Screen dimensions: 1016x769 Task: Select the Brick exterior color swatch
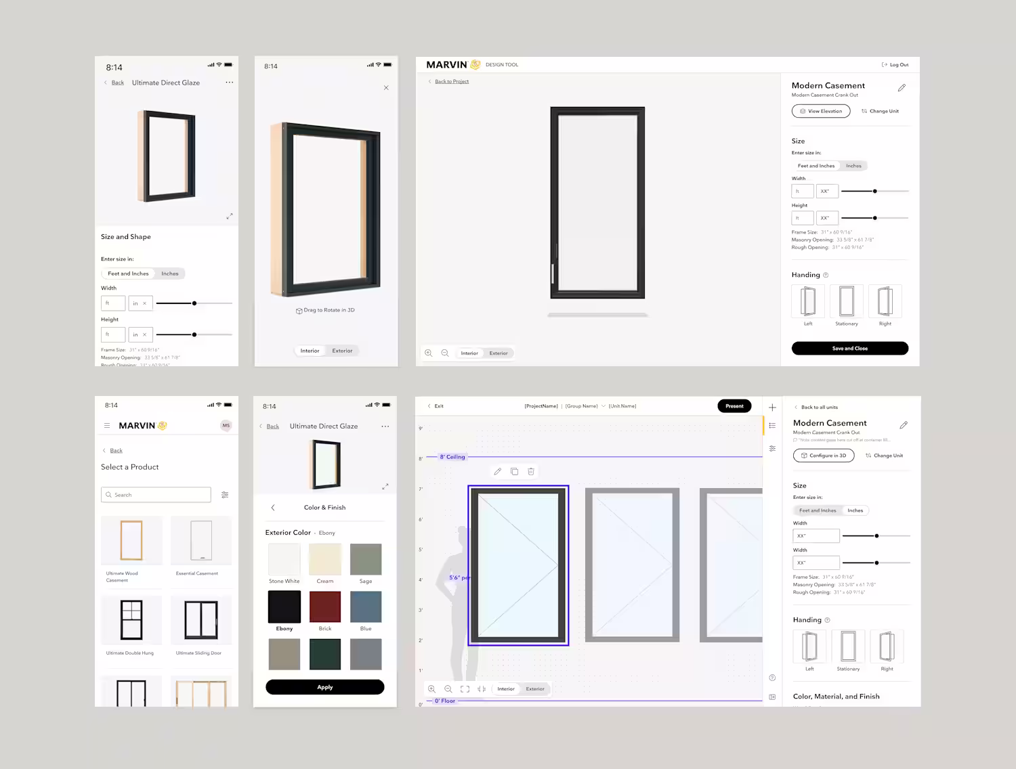click(325, 607)
